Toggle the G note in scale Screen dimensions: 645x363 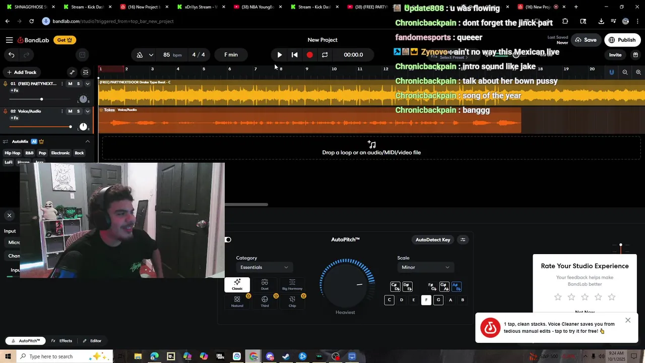438,300
